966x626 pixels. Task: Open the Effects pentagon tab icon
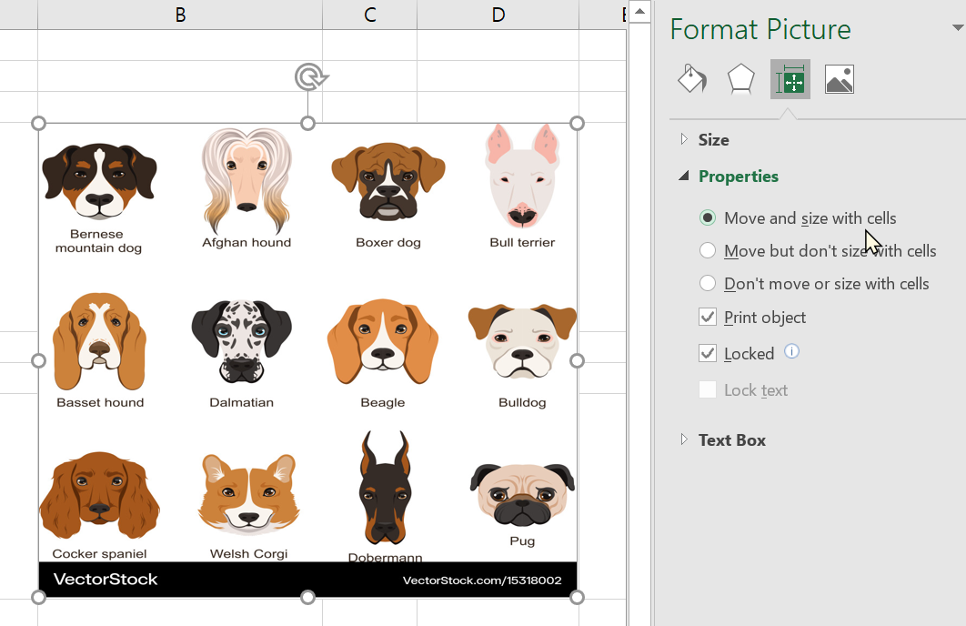[740, 79]
